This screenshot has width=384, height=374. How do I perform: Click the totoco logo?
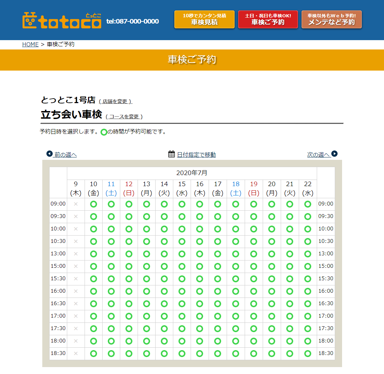(62, 20)
